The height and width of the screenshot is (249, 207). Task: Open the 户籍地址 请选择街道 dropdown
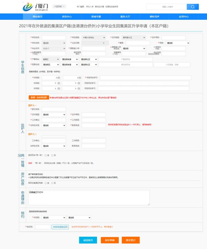pos(70,59)
